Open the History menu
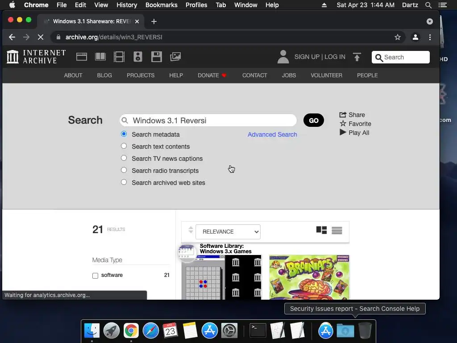The width and height of the screenshot is (457, 343). click(x=127, y=5)
